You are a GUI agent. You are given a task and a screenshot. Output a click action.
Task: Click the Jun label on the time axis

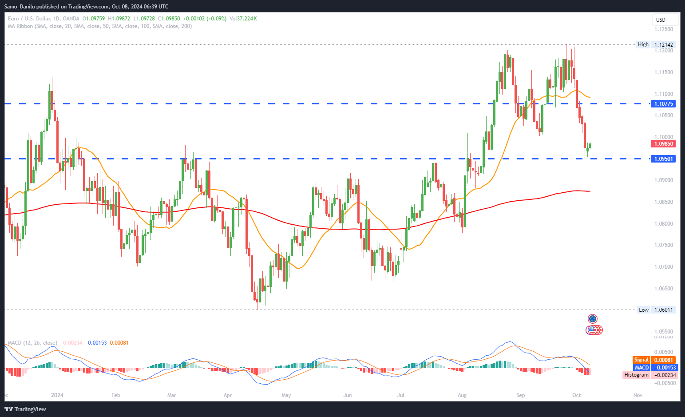(x=348, y=395)
